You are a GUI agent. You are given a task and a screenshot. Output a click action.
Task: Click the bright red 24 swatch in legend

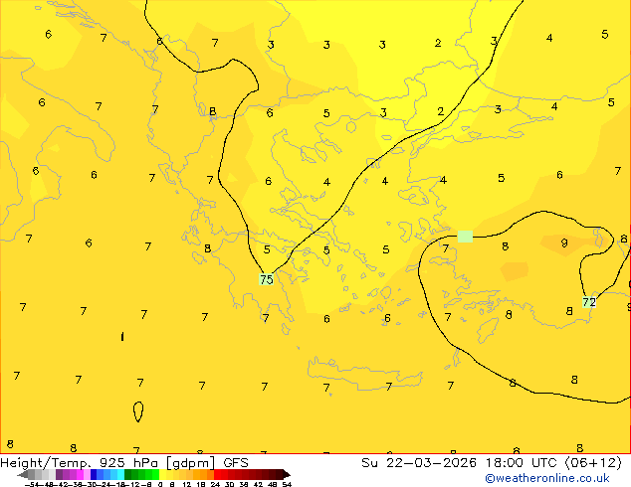(217, 474)
